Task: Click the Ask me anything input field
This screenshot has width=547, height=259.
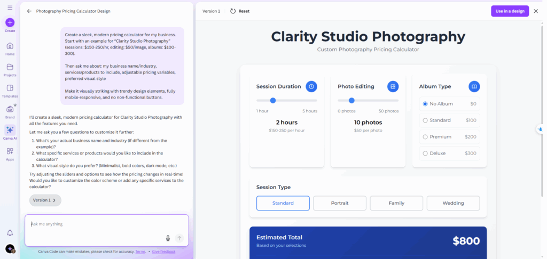Action: (x=107, y=230)
